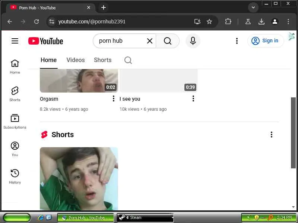
Task: Click the scrollbar down arrow
Action: [294, 207]
